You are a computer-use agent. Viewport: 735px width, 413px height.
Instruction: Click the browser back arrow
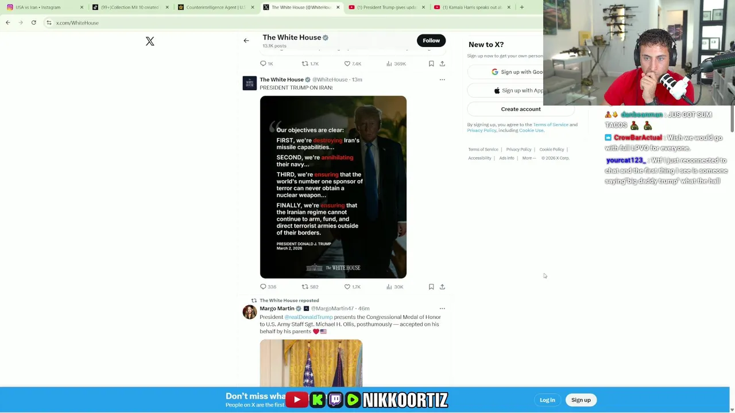point(8,23)
